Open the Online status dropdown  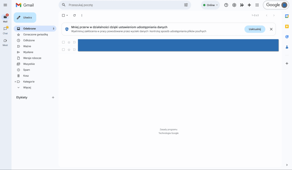tap(210, 5)
